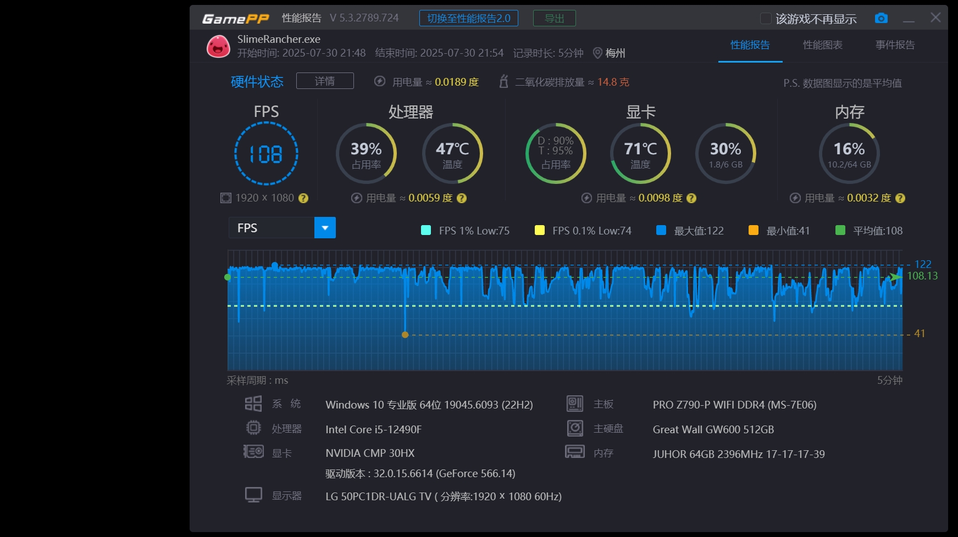Click the driver version 32.0.15.6614 text
958x537 pixels.
click(x=420, y=473)
